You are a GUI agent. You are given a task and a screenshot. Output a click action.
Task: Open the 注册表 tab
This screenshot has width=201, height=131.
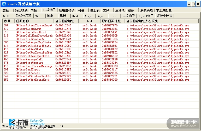95,10
